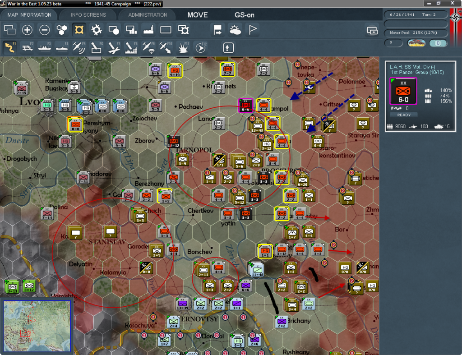Switch to the INFO SCREENS tab
The width and height of the screenshot is (462, 355).
tap(88, 15)
